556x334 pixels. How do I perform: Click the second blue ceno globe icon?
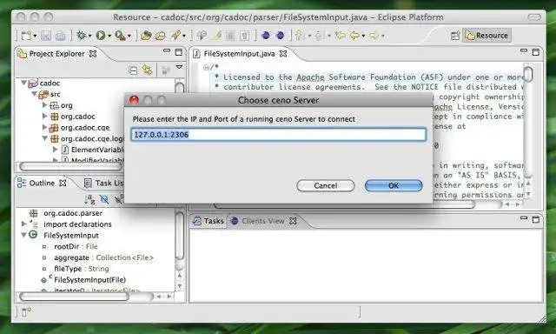280,35
